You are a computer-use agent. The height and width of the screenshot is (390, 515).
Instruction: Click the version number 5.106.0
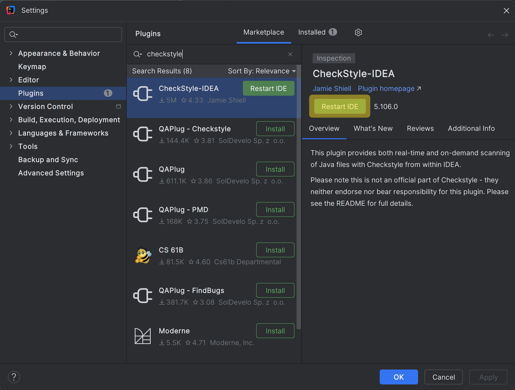[x=386, y=107]
